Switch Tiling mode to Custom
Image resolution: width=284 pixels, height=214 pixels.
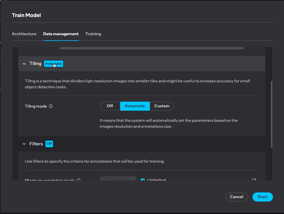click(x=162, y=106)
